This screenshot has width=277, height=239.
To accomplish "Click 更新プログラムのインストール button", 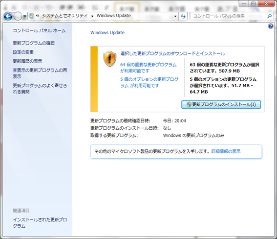I will [221, 104].
